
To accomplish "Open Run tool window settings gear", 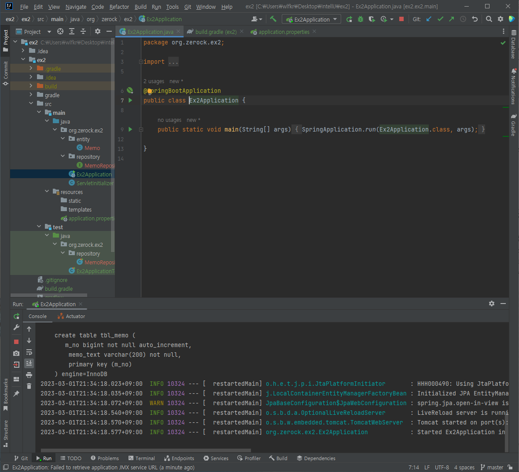I will click(492, 304).
